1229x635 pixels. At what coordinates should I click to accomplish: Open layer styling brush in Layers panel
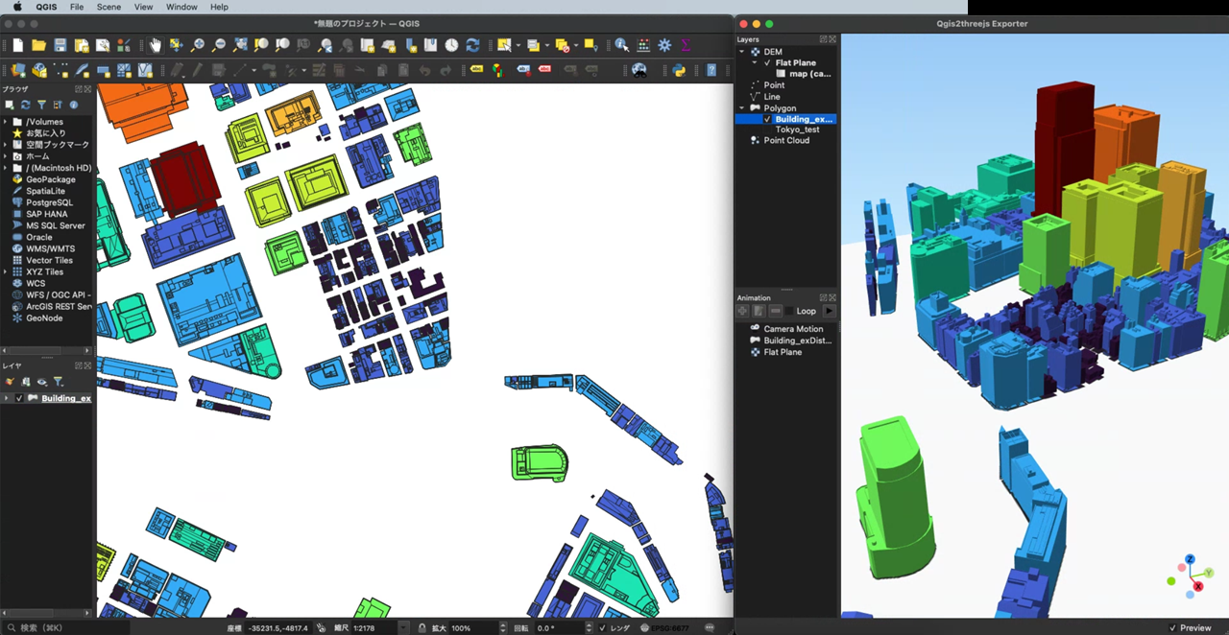click(x=10, y=382)
